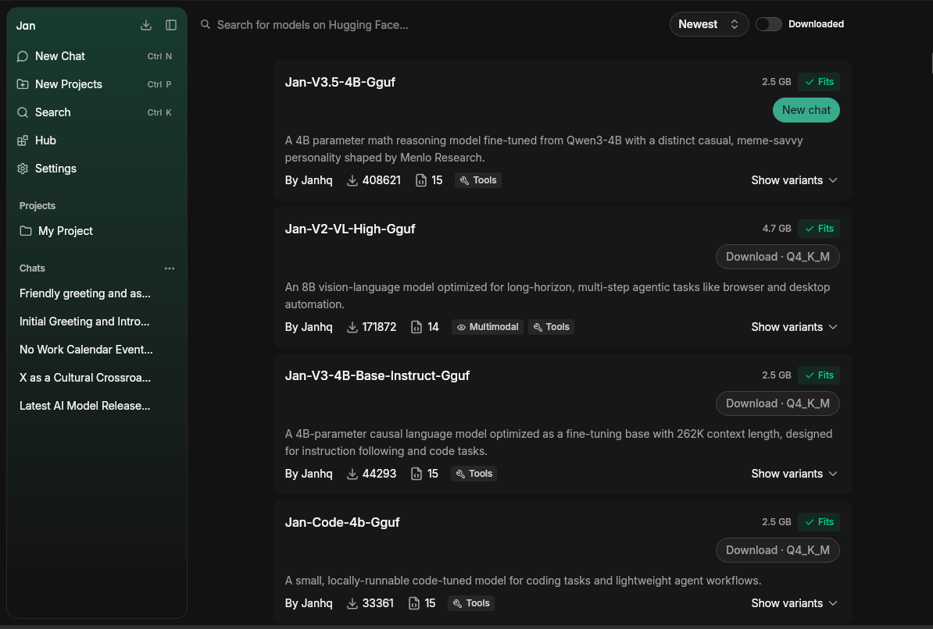The width and height of the screenshot is (933, 629).
Task: Click the download count icon for Jan-V2-VL-High-Gguf
Action: coord(352,327)
